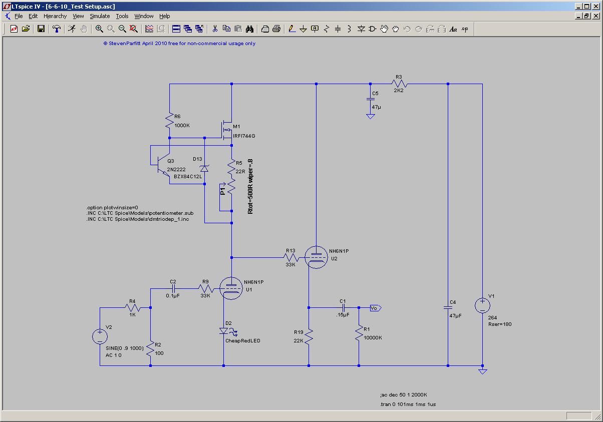Open the Help menu
The height and width of the screenshot is (422, 603).
point(165,16)
